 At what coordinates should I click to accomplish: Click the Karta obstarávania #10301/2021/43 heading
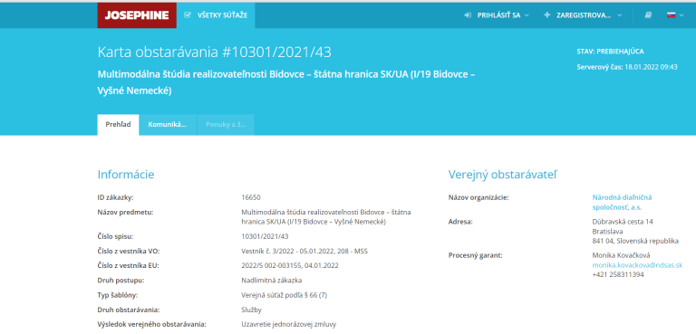[215, 52]
